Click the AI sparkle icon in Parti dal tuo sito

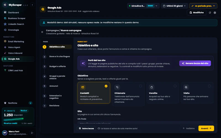point(83,63)
